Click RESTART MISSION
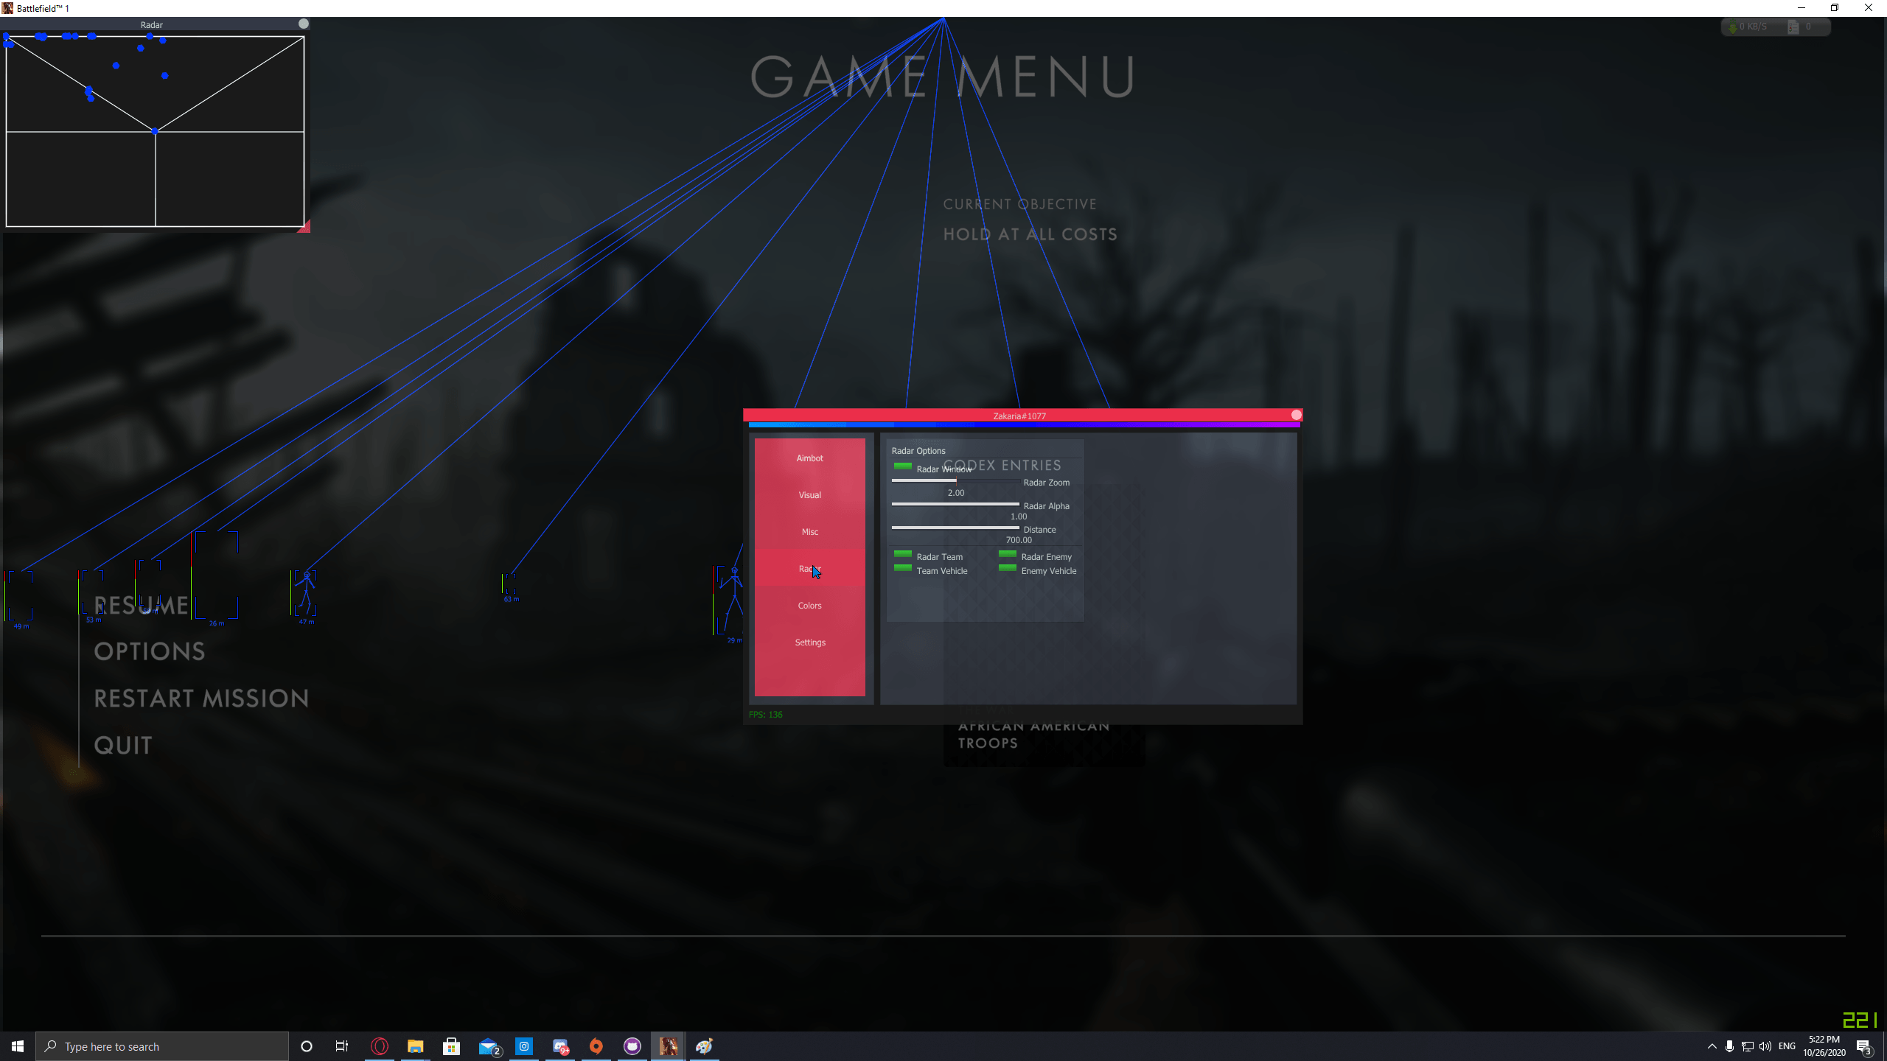The height and width of the screenshot is (1061, 1887). coord(201,698)
